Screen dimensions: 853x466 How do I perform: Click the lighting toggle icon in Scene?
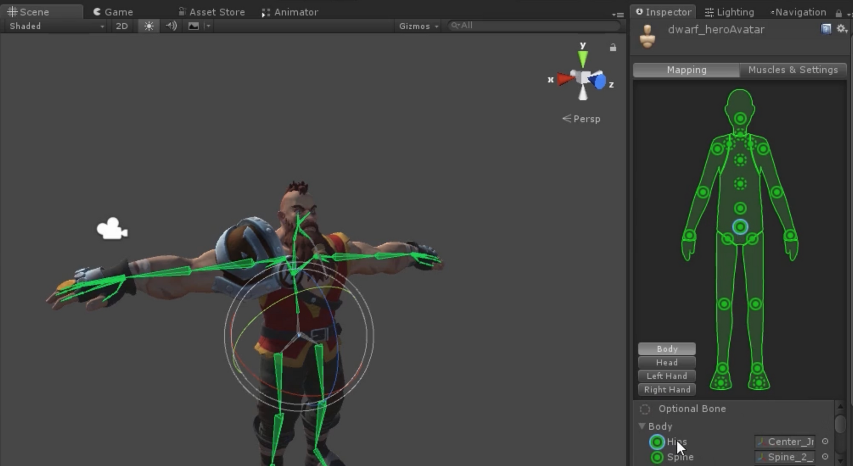[148, 25]
